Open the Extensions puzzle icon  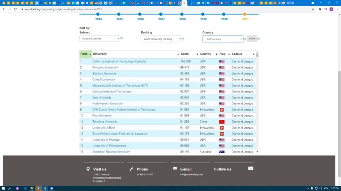coord(320,9)
